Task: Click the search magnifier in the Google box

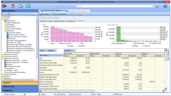Action: coord(153,6)
